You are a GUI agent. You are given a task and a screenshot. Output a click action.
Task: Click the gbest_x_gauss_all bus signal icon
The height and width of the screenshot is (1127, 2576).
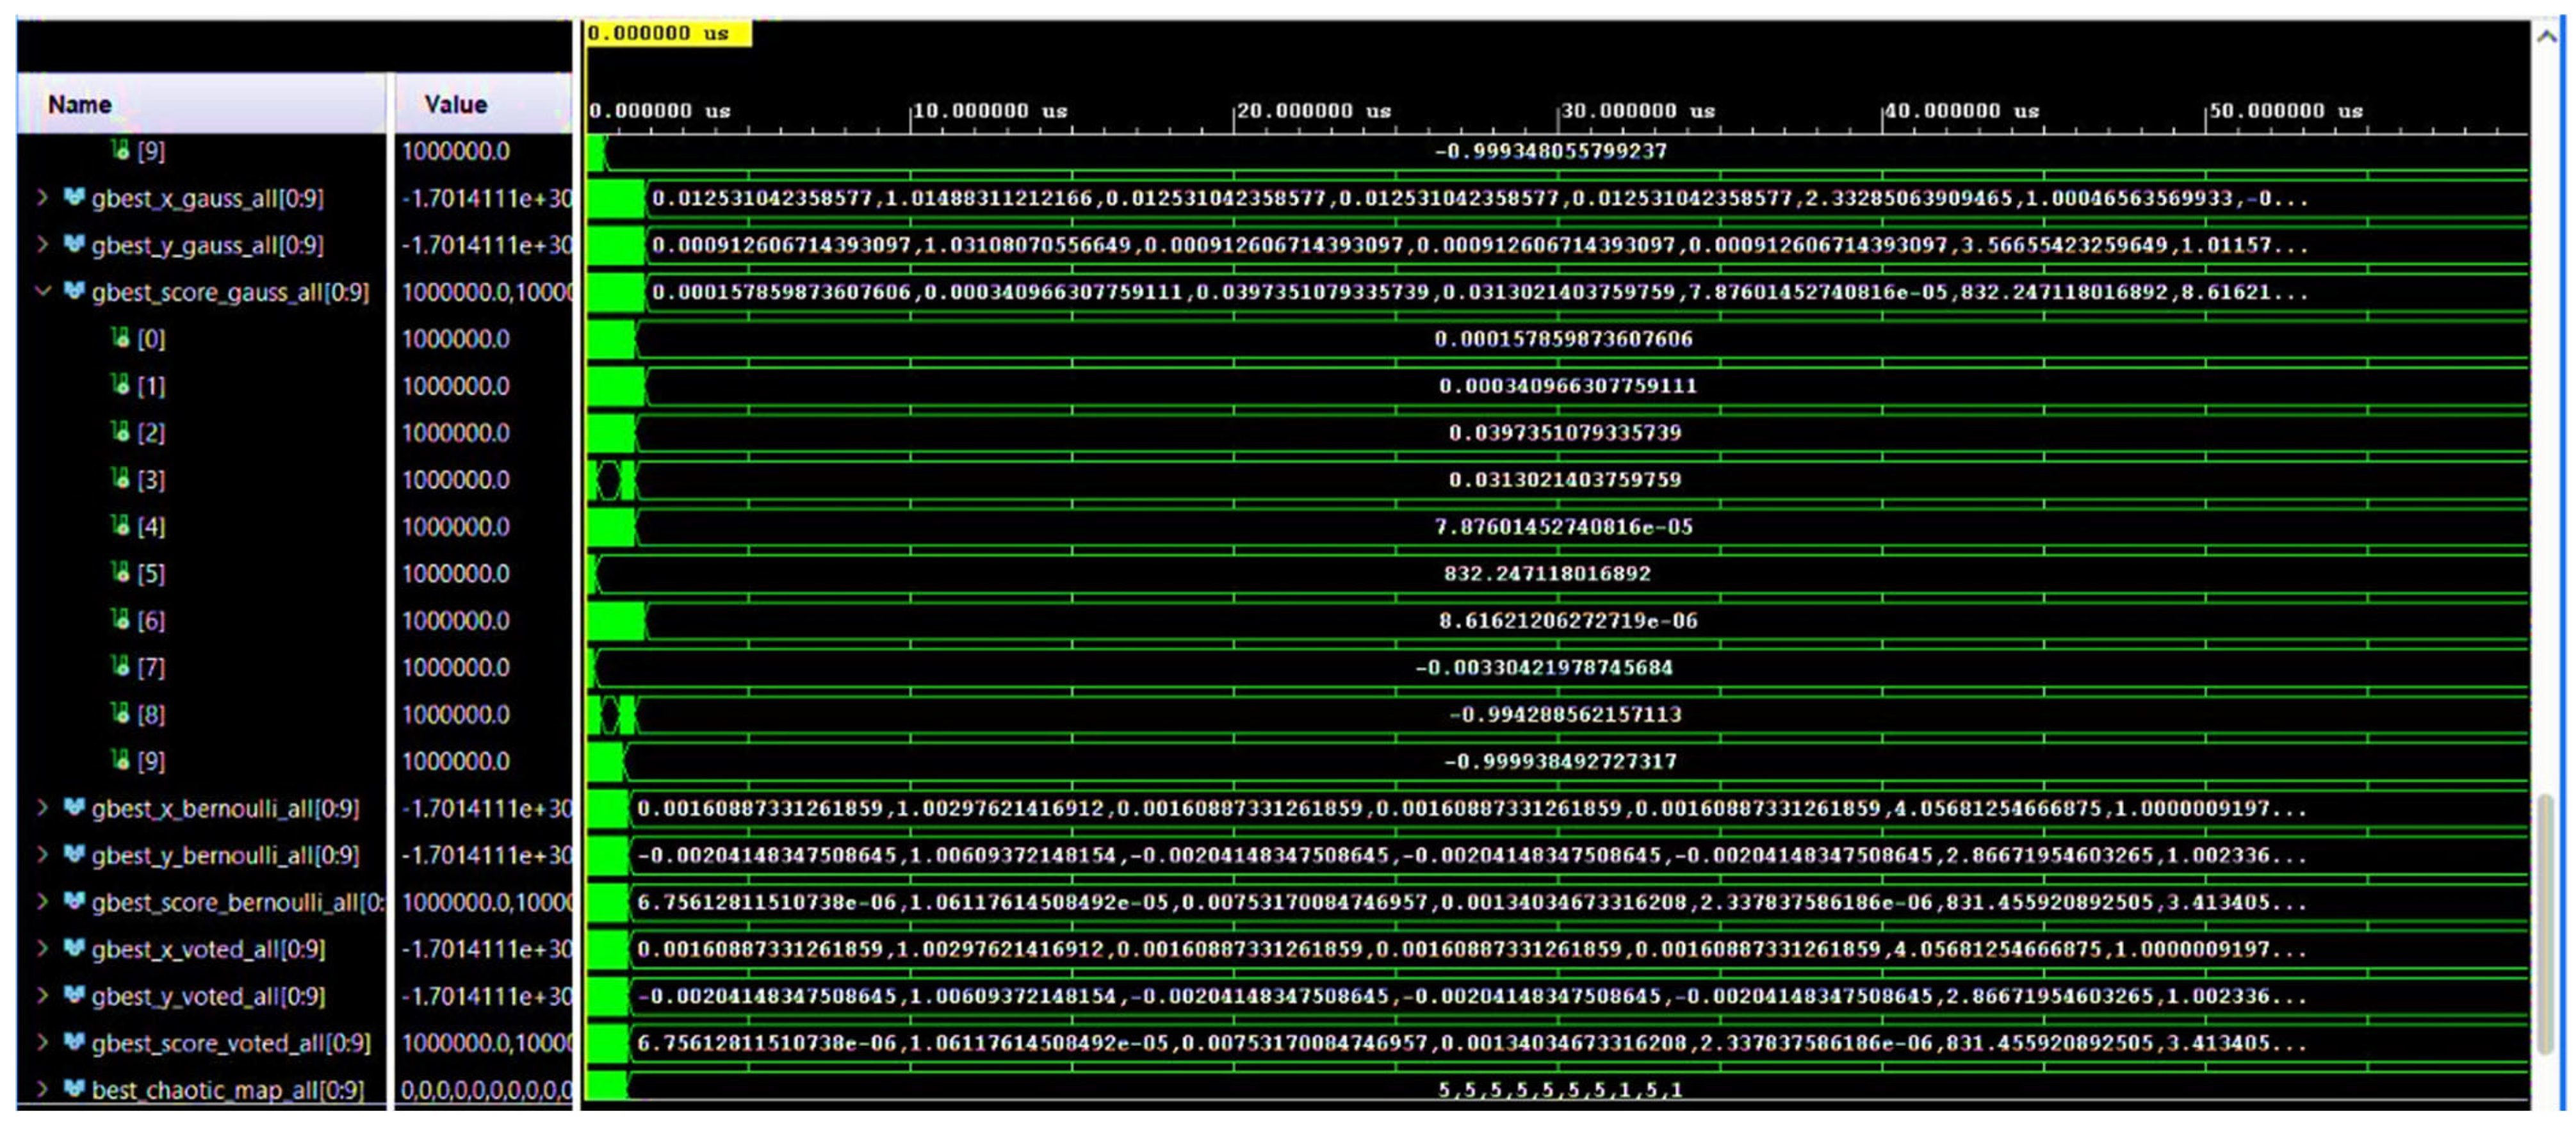click(x=74, y=197)
